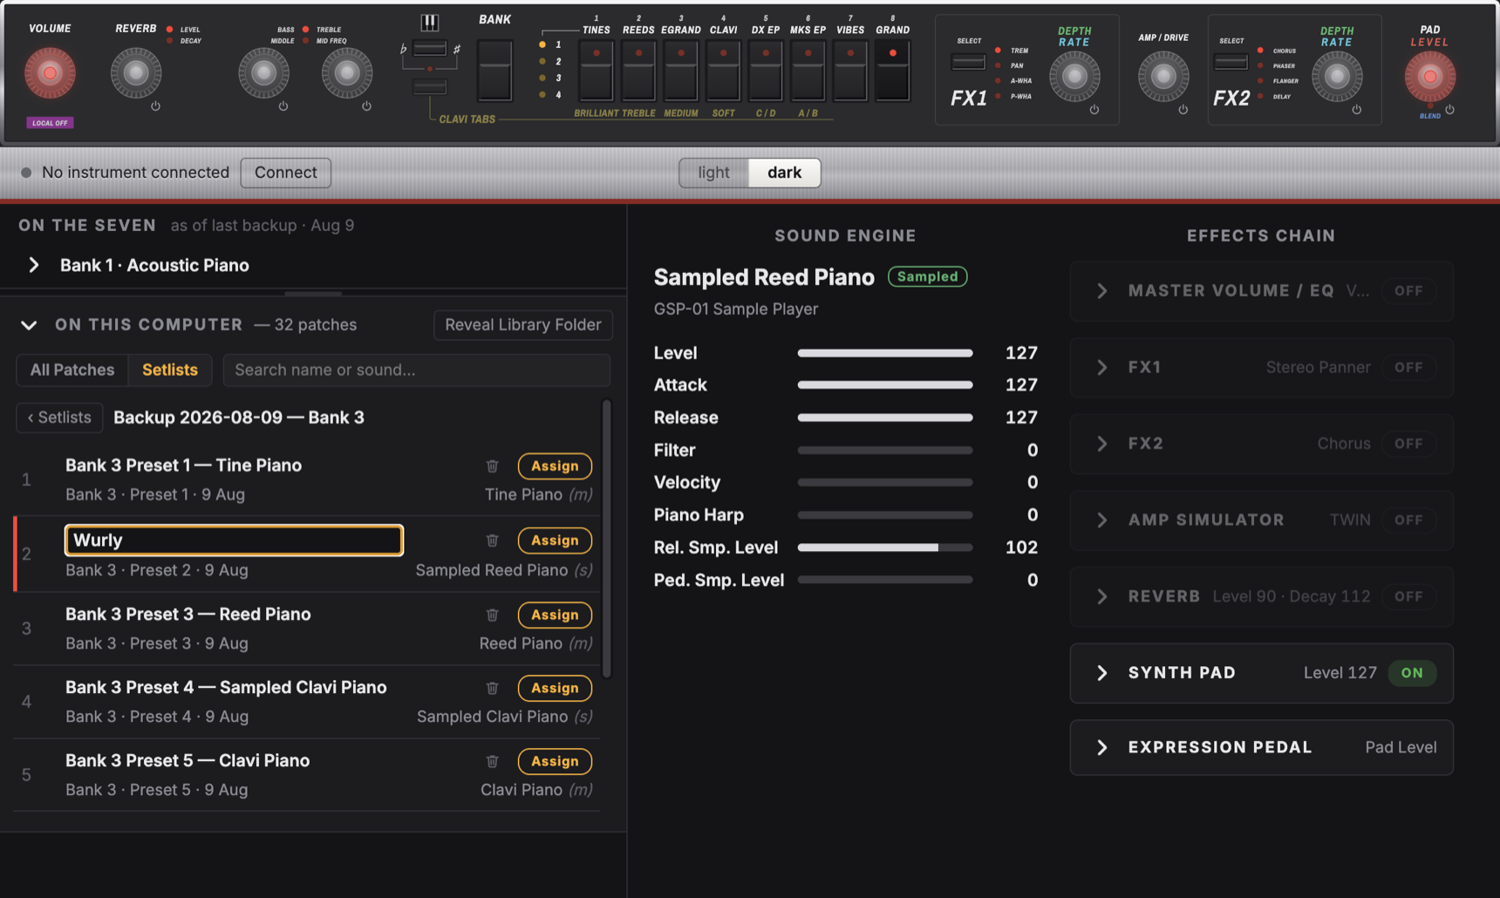Click the Wurly name edit field
Screen dimensions: 1500x898
[234, 541]
